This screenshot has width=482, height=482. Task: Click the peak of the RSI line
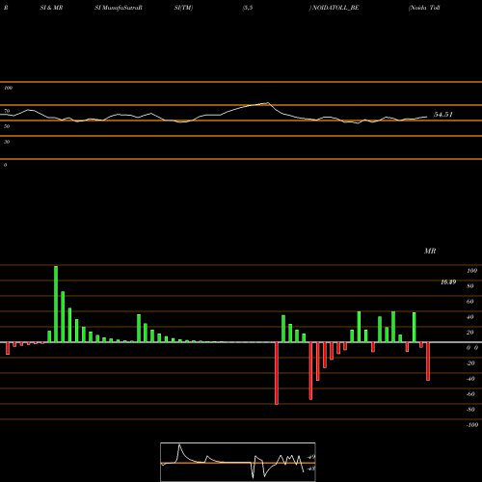click(x=268, y=103)
